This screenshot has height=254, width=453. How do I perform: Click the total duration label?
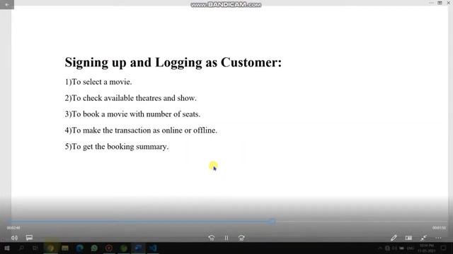coord(439,228)
